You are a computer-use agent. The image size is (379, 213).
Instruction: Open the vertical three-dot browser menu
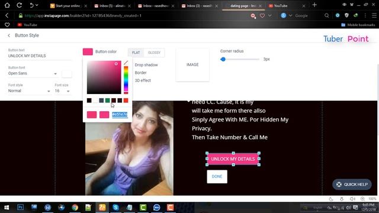pos(365,15)
